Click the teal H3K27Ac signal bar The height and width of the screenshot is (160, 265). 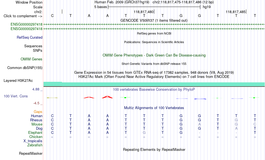[154, 84]
